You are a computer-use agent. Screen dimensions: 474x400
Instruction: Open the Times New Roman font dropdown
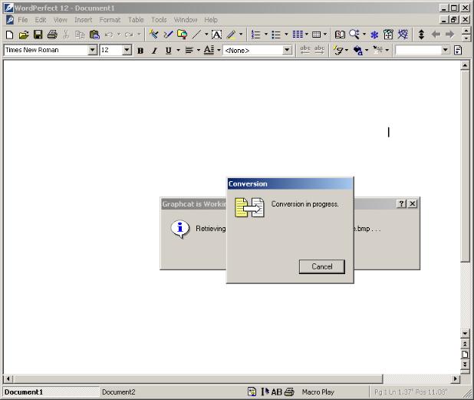coord(93,50)
